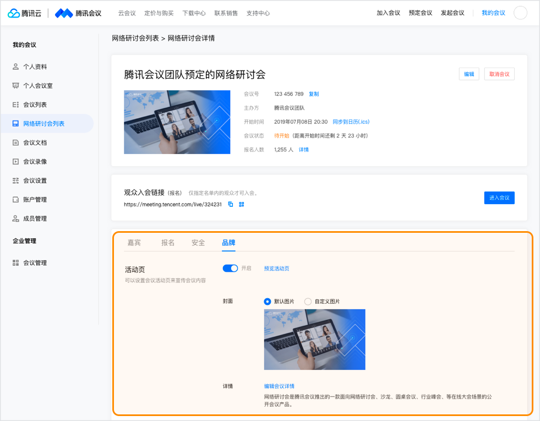Open 个人会议室 in the sidebar
Screen dimensions: 540x421
37,86
